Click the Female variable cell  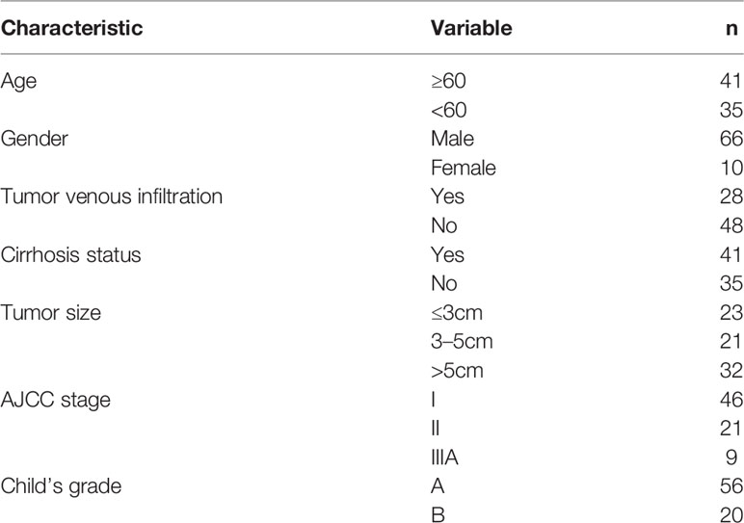pyautogui.click(x=464, y=168)
